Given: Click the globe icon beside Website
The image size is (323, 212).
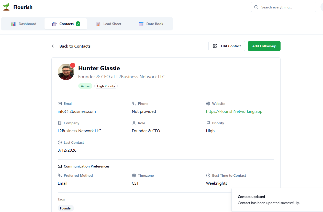Looking at the screenshot, I should [208, 104].
